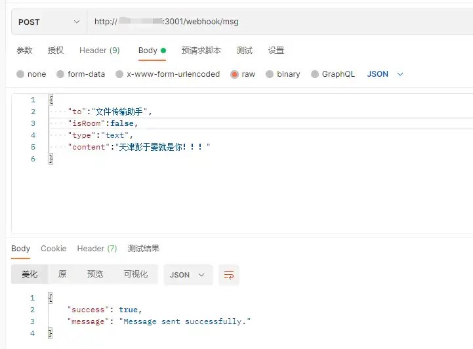473x349 pixels.
Task: Switch to request Header (9) tab
Action: 99,51
